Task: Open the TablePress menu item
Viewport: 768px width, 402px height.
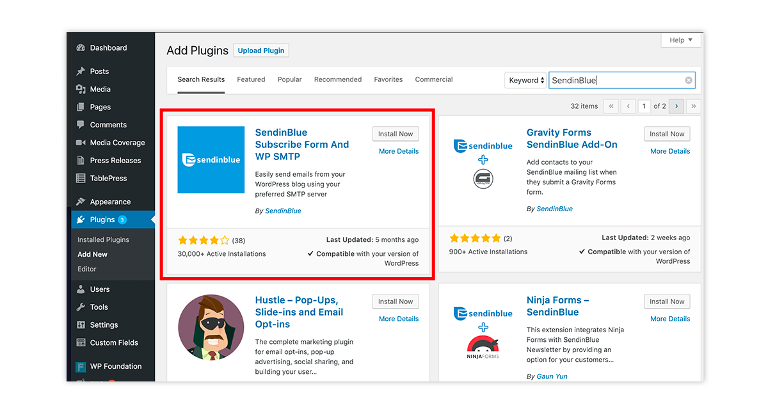Action: pos(111,179)
